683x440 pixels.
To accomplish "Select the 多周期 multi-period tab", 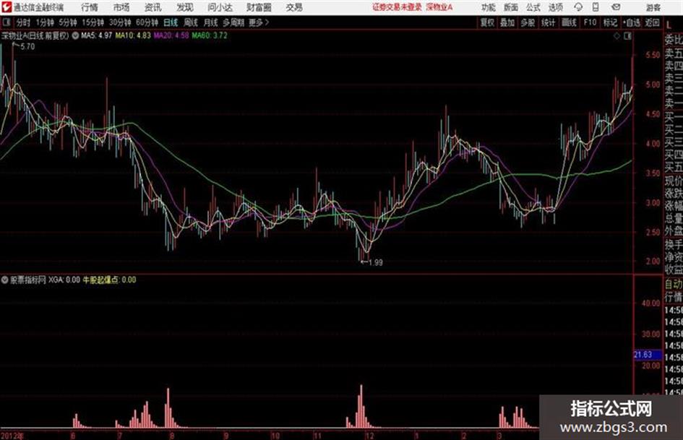I will click(233, 22).
